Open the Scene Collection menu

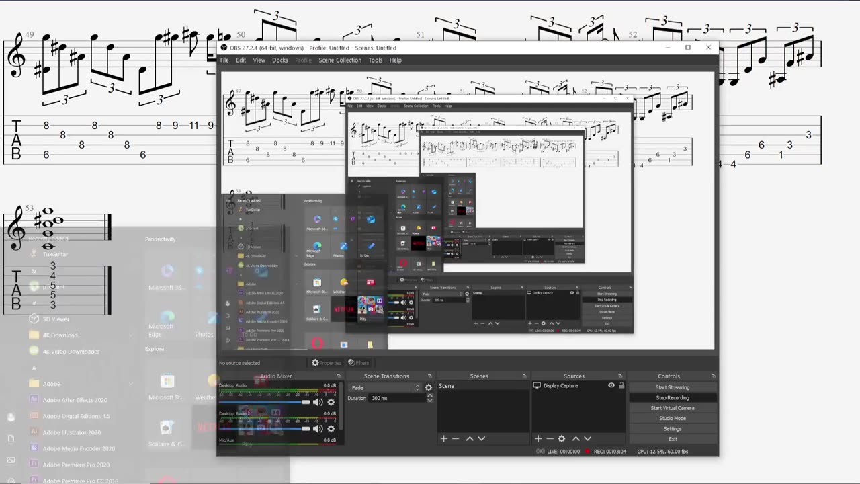click(340, 61)
